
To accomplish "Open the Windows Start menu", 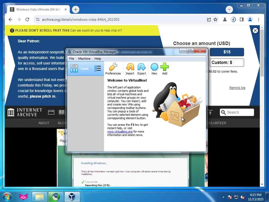I will point(7,197).
